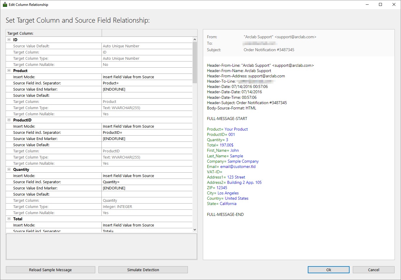Collapse the ProductID group

click(x=9, y=120)
